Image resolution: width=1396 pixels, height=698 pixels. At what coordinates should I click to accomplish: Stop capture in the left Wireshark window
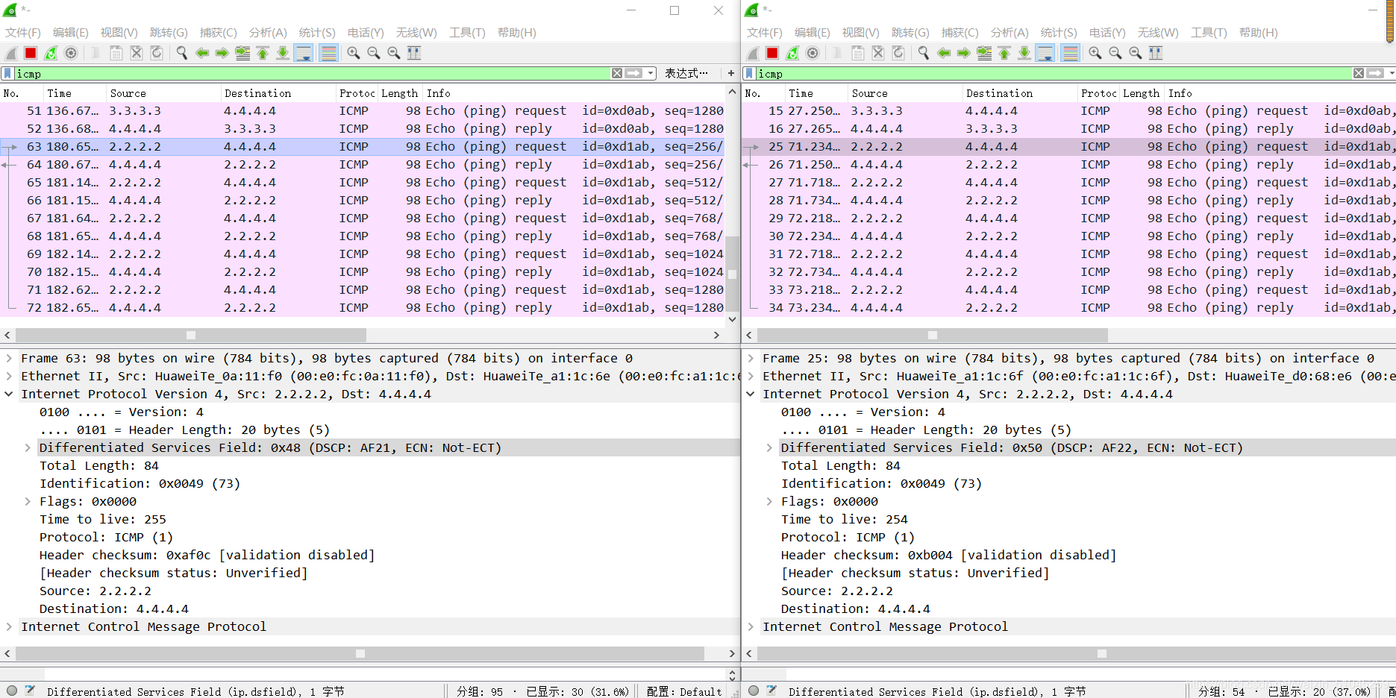[31, 53]
